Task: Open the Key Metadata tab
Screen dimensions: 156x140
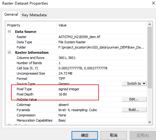Action: pyautogui.click(x=34, y=15)
